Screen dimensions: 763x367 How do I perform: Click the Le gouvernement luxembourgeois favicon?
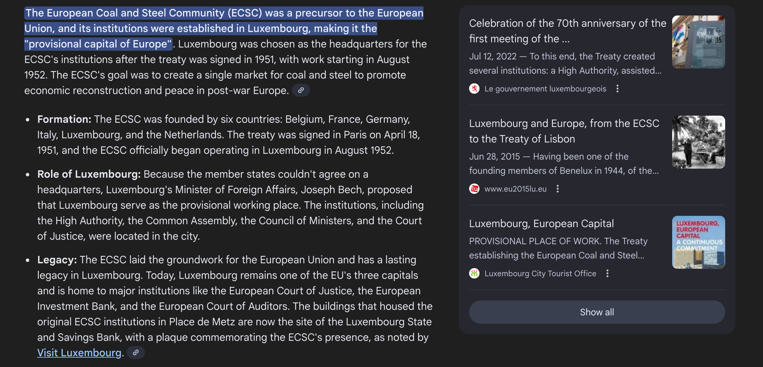474,89
